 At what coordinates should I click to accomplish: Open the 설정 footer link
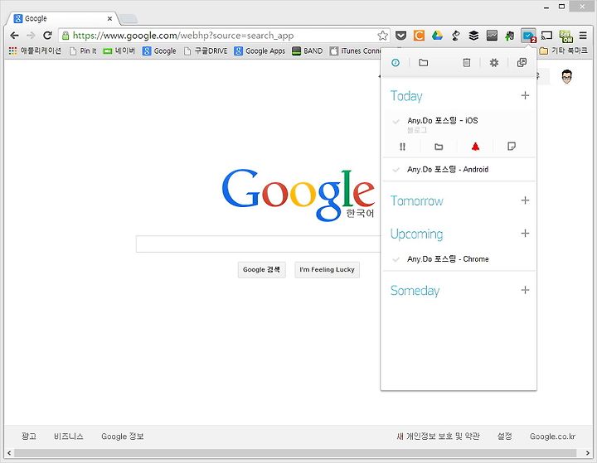[504, 436]
